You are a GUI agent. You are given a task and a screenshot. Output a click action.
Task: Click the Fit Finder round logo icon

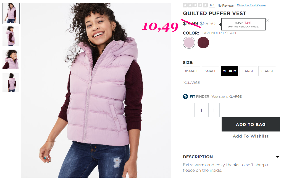185,96
